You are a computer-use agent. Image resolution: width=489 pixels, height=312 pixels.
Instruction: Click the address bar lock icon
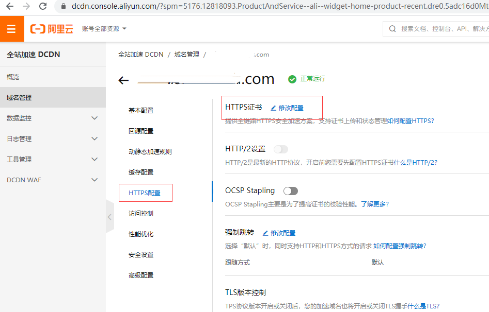[64, 6]
